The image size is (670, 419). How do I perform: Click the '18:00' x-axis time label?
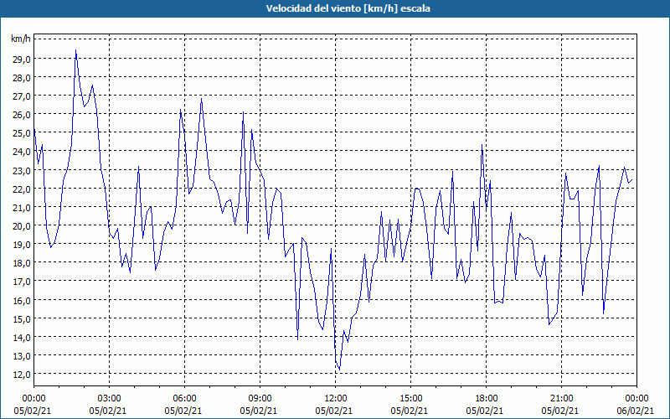(x=486, y=399)
